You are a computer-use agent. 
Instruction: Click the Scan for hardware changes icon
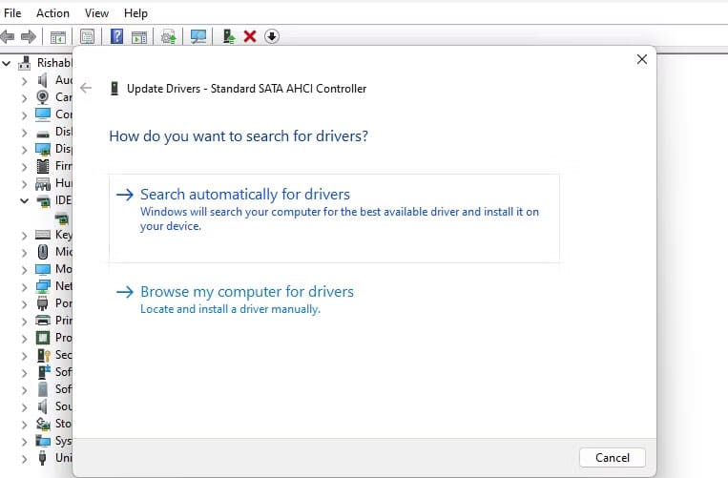[198, 36]
